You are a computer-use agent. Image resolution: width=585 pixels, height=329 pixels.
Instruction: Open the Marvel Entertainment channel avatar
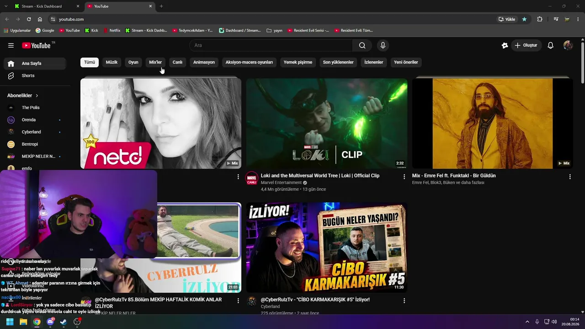click(252, 178)
